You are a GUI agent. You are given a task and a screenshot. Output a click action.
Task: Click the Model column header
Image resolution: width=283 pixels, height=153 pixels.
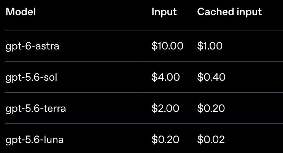[x=21, y=12]
